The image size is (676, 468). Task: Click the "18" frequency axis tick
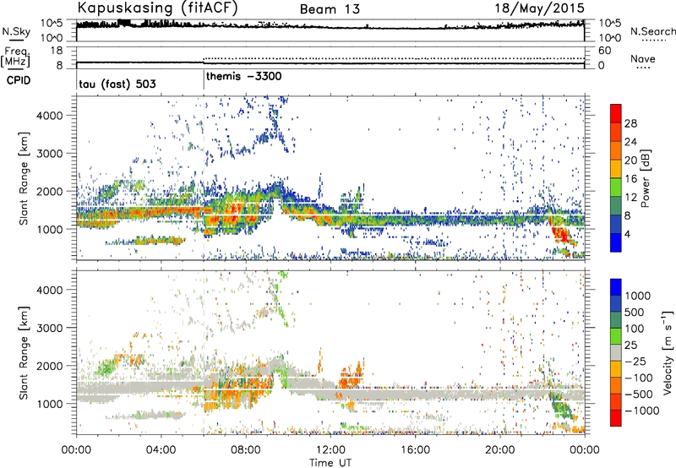click(57, 51)
